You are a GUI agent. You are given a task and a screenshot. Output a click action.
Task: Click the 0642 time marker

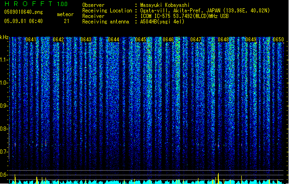point(58,40)
